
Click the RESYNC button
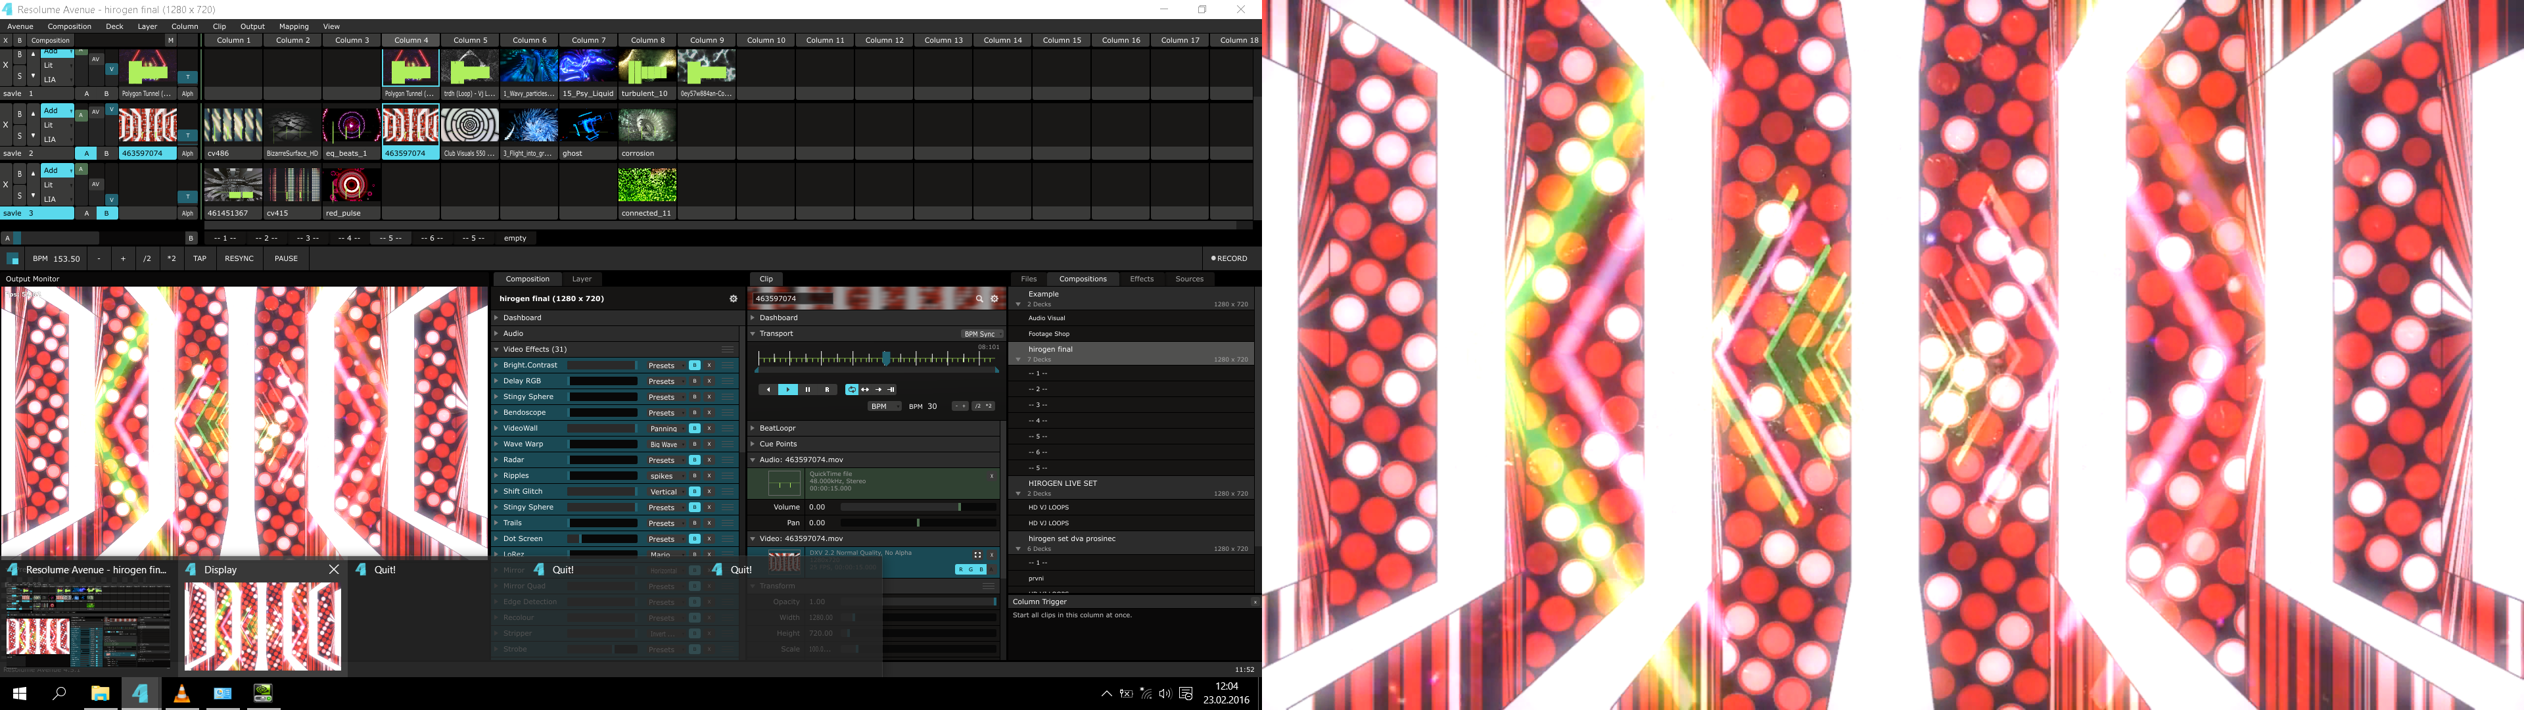239,259
